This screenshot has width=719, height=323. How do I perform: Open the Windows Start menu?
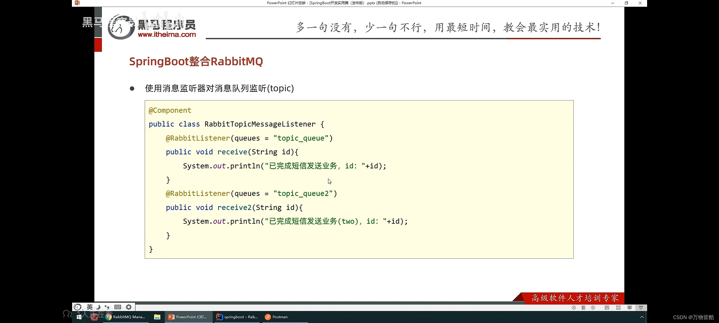point(79,317)
